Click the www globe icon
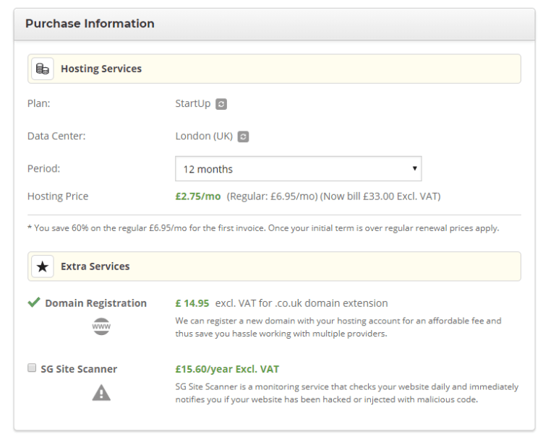 [101, 329]
